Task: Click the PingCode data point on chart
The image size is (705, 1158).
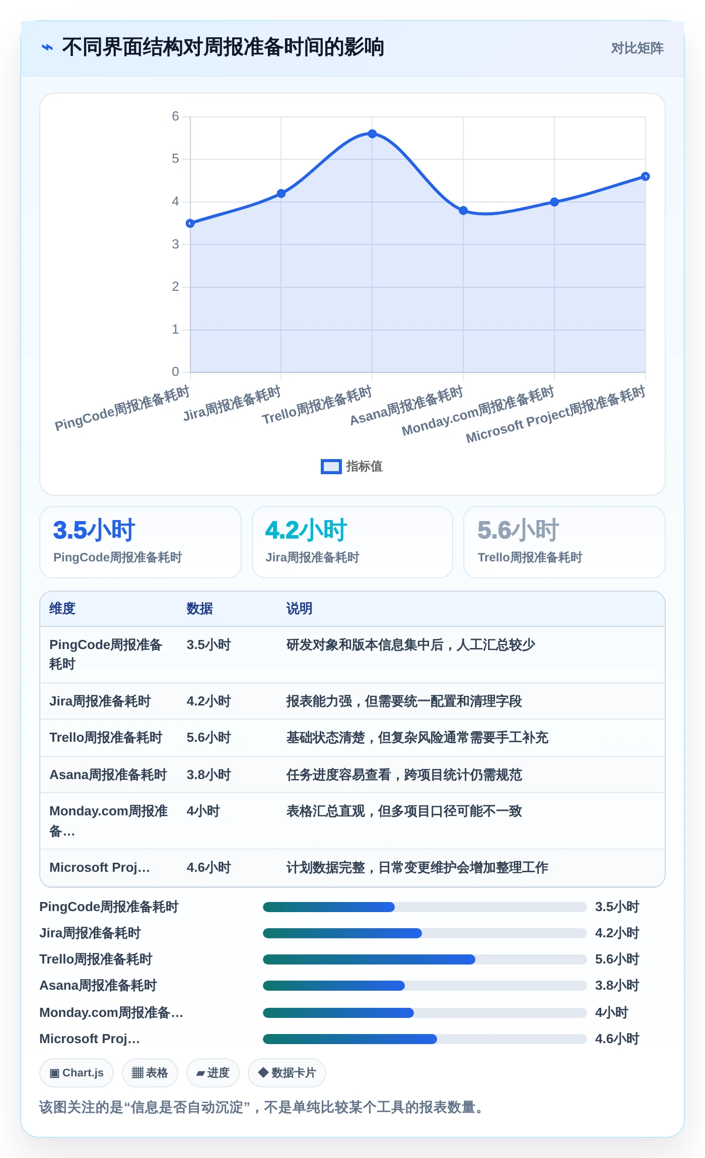Action: pos(190,223)
